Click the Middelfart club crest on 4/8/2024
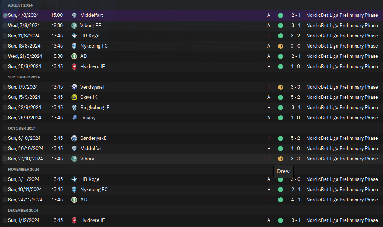383x227 pixels. (74, 15)
